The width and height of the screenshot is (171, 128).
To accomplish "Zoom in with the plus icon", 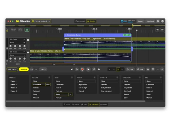I will click(x=162, y=69).
